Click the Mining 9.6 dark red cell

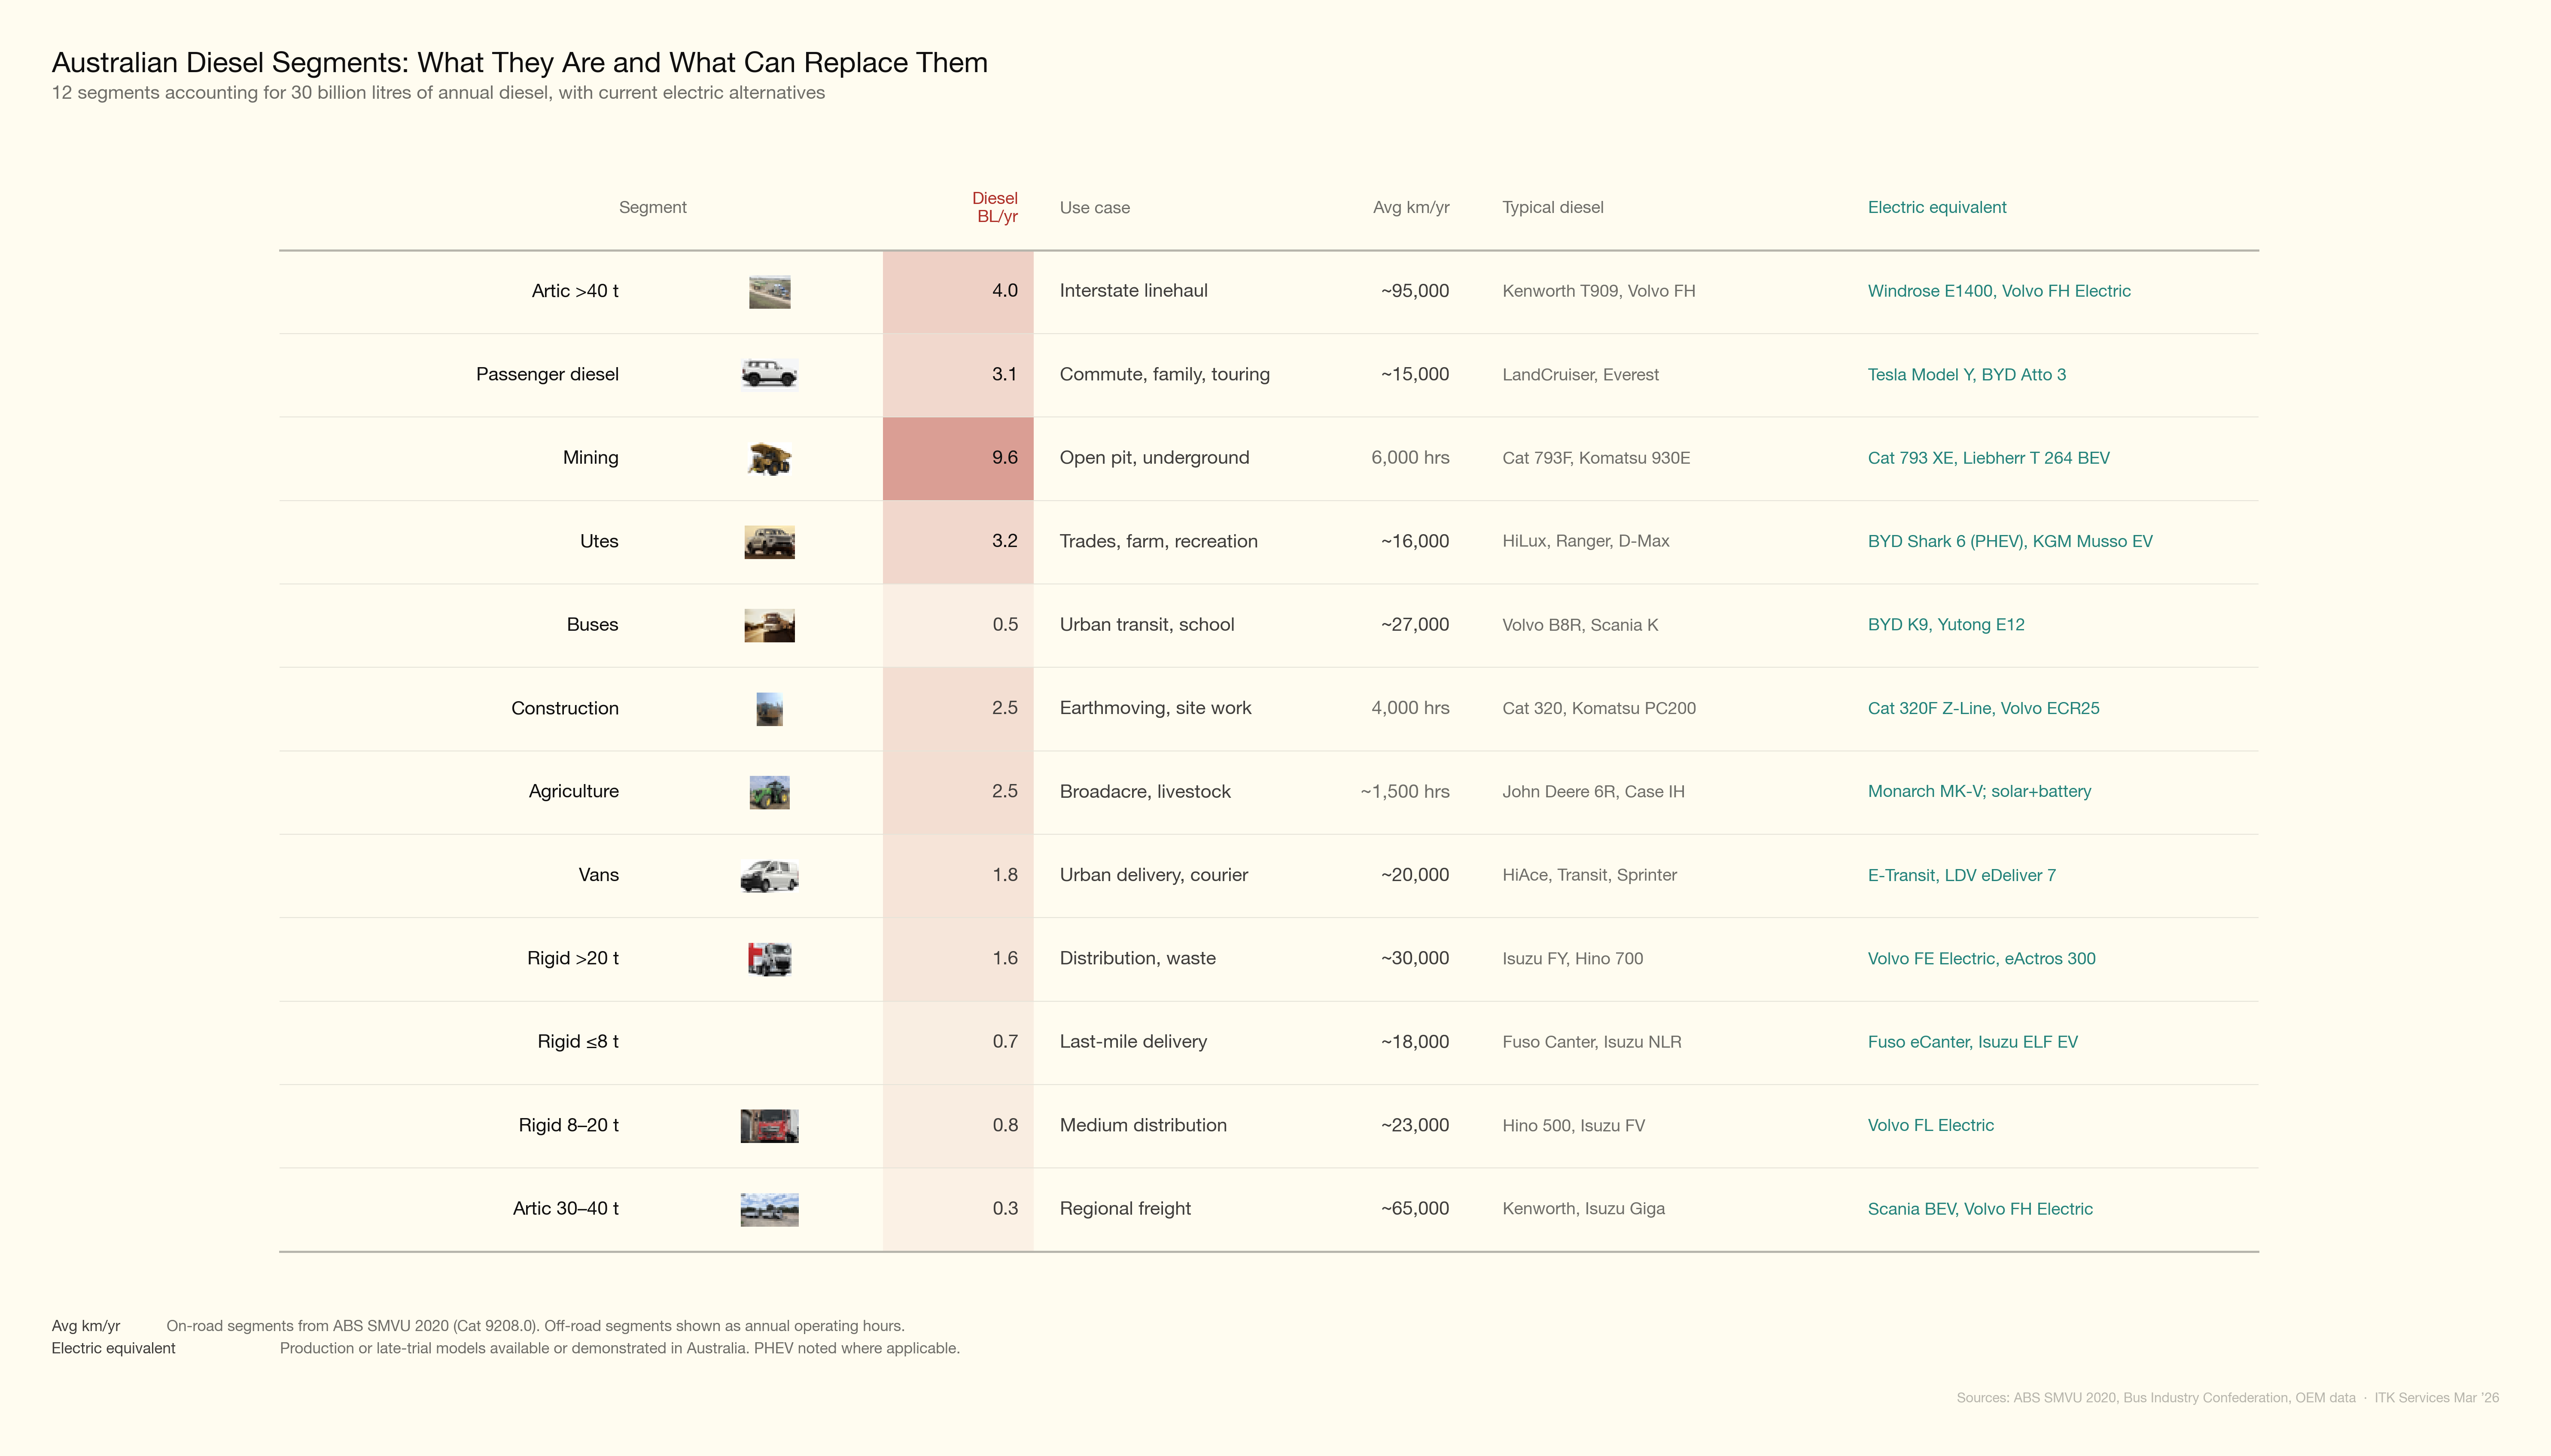[x=957, y=458]
